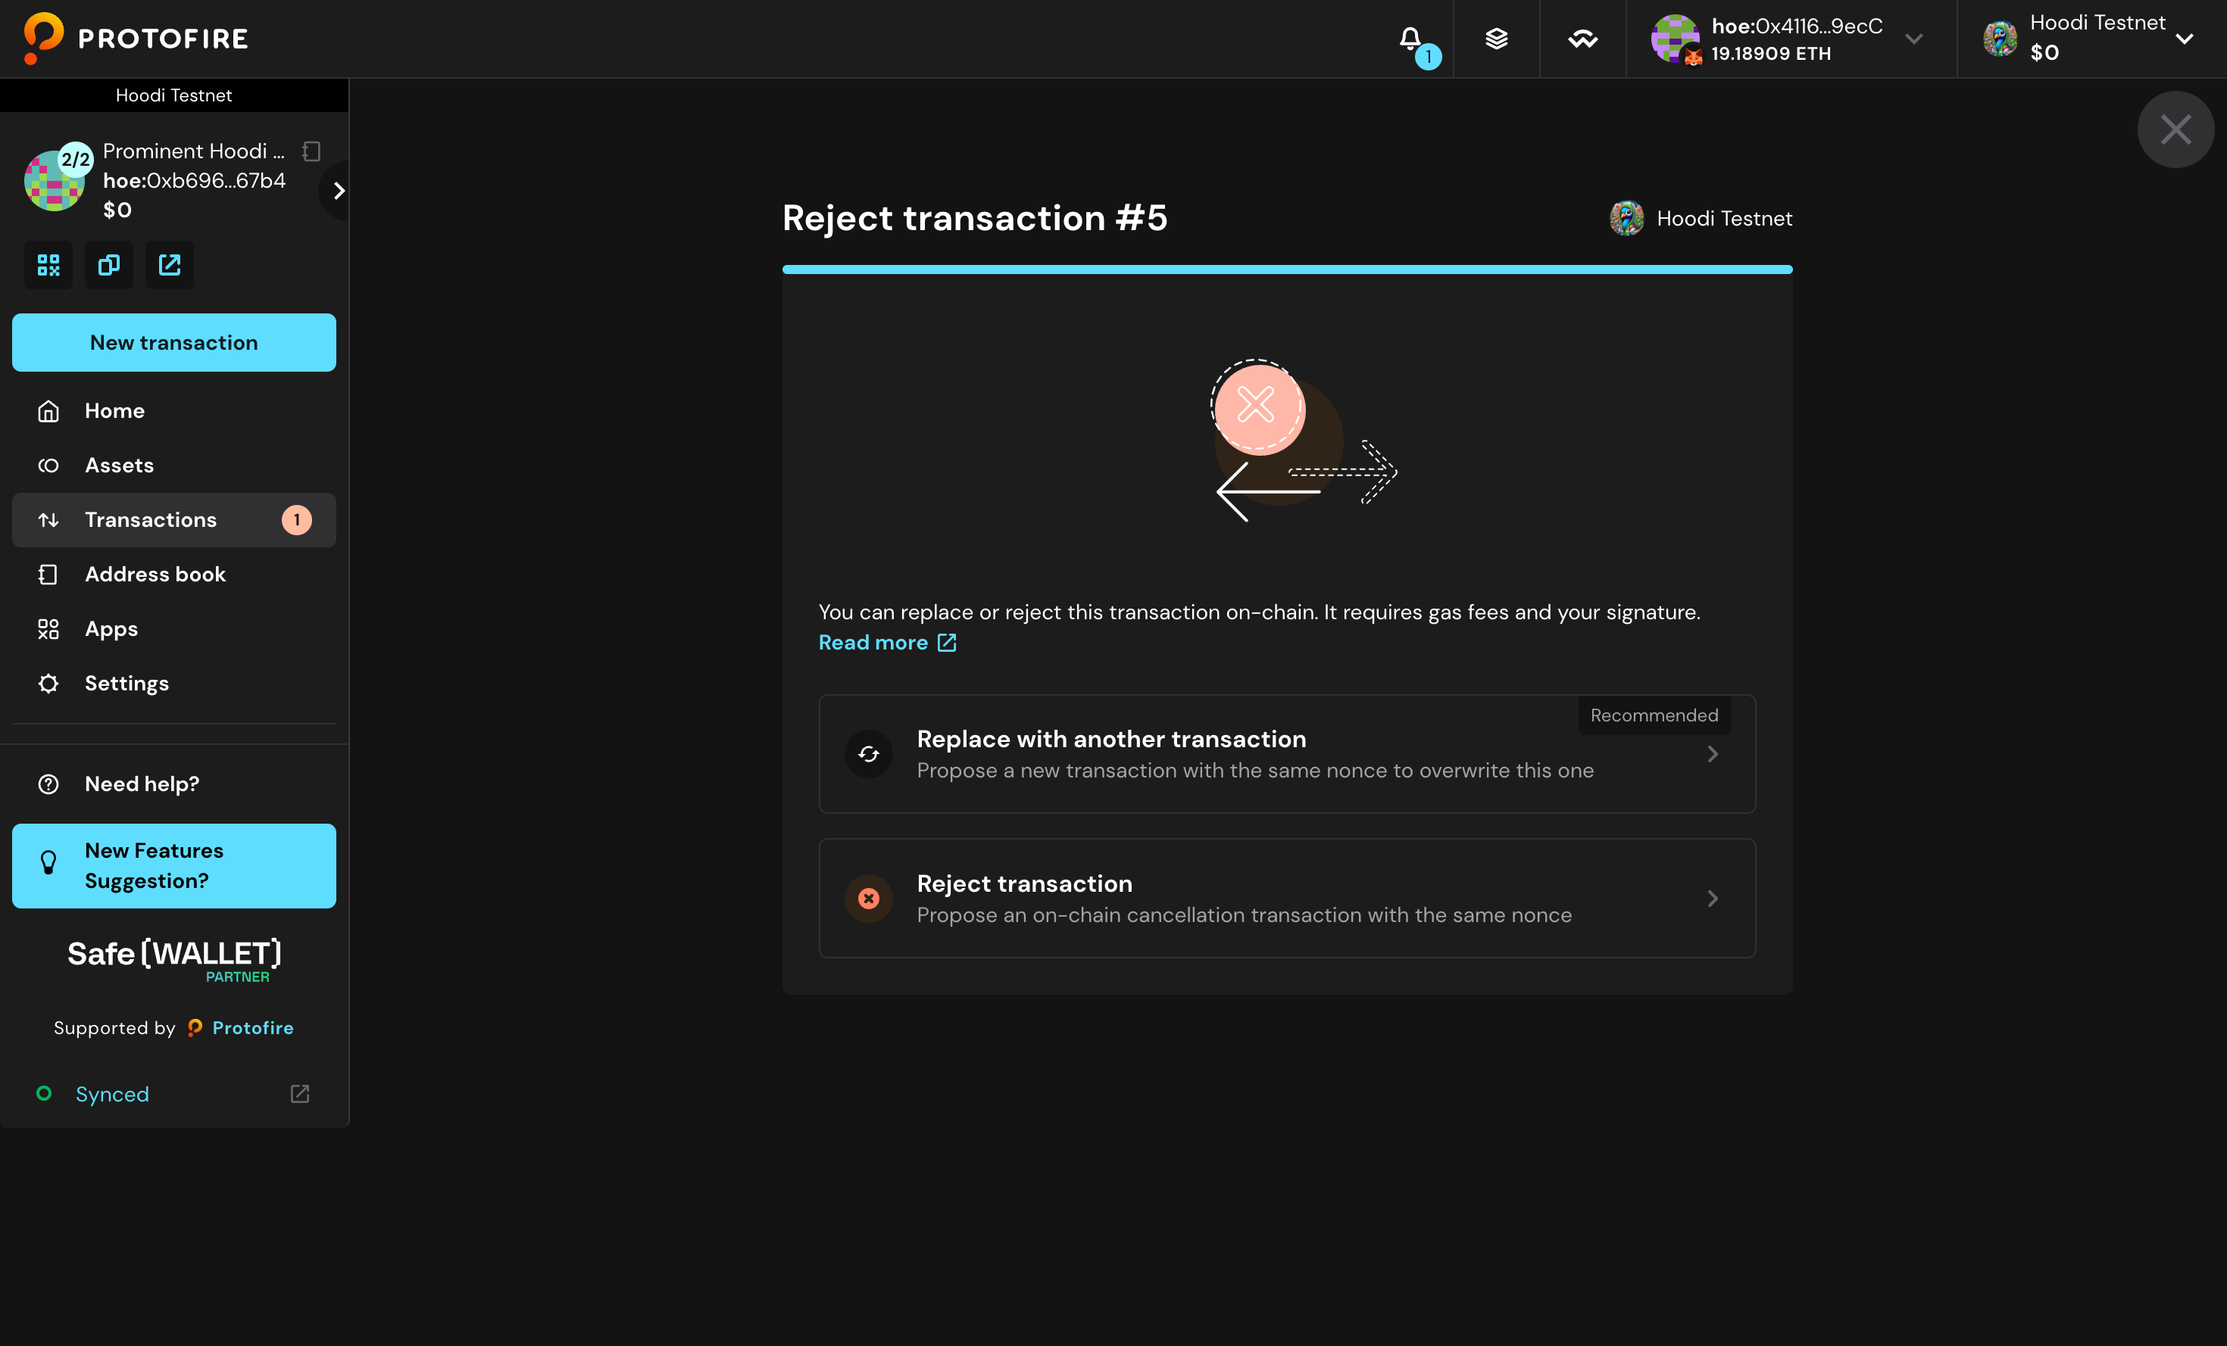
Task: Open Settings in the sidebar
Action: tap(126, 683)
